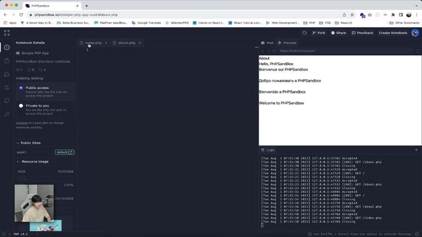
Task: Open the PHP bookmarks folder
Action: click(309, 23)
